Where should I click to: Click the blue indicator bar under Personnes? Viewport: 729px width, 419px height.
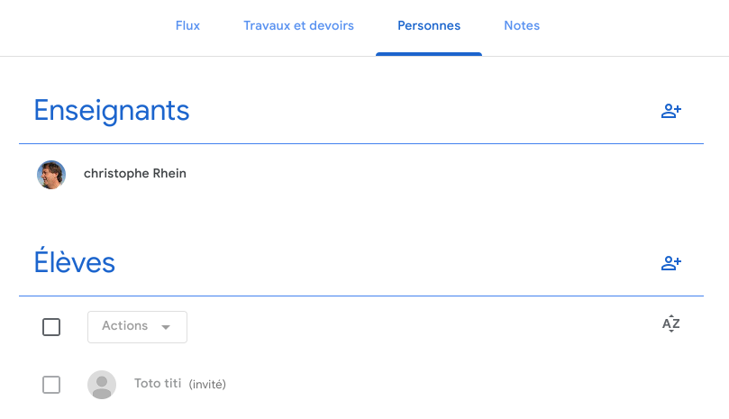(429, 54)
